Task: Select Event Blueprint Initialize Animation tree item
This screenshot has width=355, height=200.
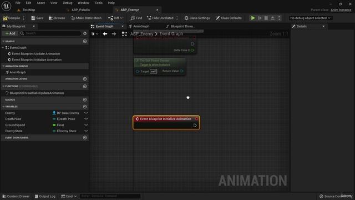Action: [x=37, y=59]
